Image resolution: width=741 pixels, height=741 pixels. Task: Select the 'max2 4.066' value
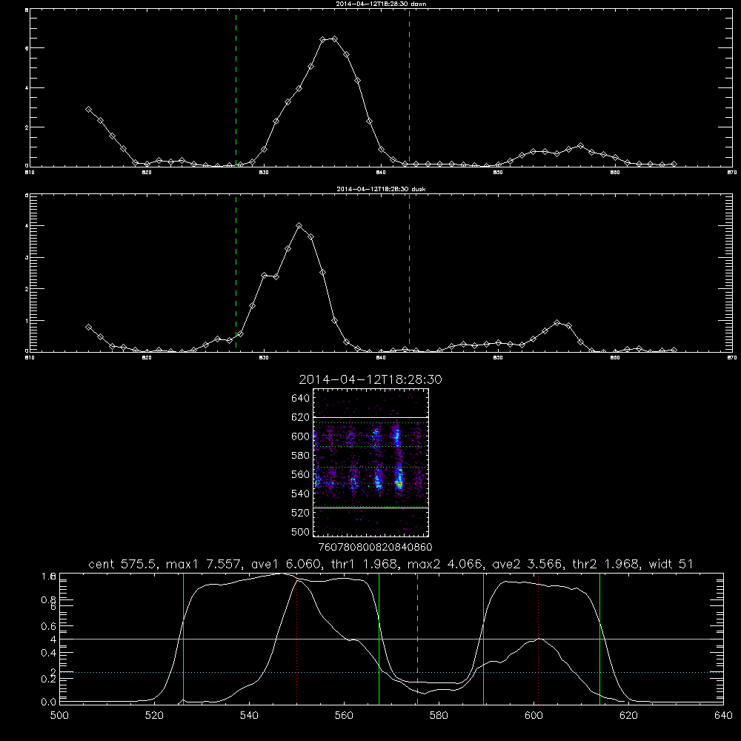445,564
